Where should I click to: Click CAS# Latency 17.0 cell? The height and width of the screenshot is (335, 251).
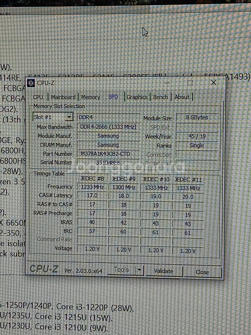pos(92,196)
